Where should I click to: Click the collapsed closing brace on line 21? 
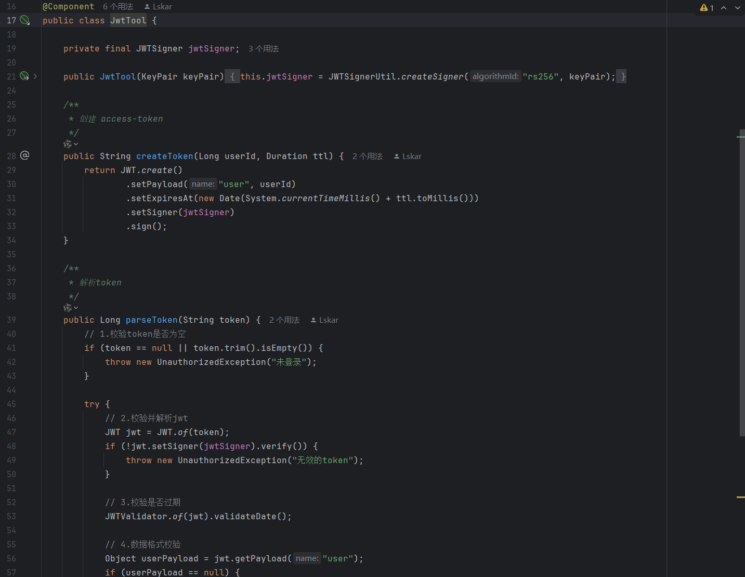click(x=622, y=76)
